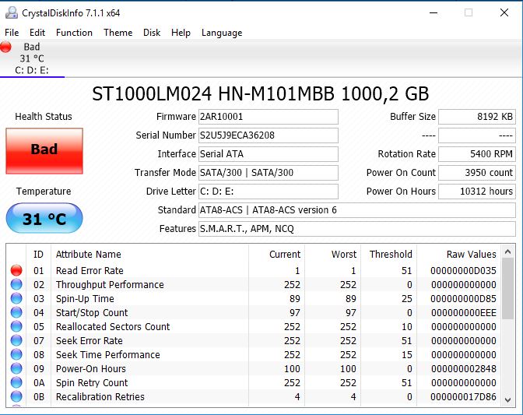The image size is (523, 415).
Task: Select the Power-On Hours attribute name in list
Action: pos(91,368)
